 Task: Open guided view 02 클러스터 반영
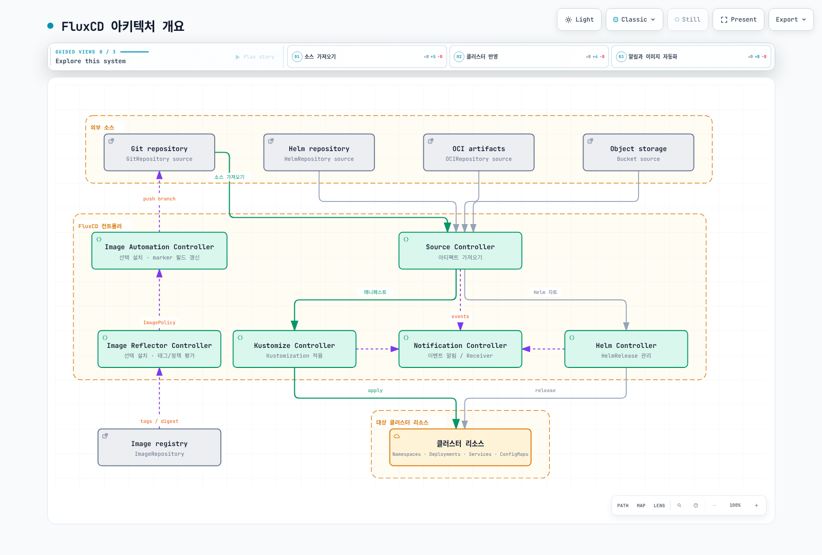click(529, 57)
